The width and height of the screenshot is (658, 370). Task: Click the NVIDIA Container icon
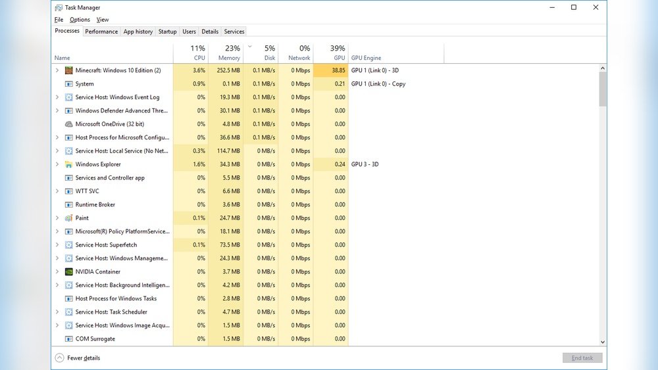coord(69,271)
